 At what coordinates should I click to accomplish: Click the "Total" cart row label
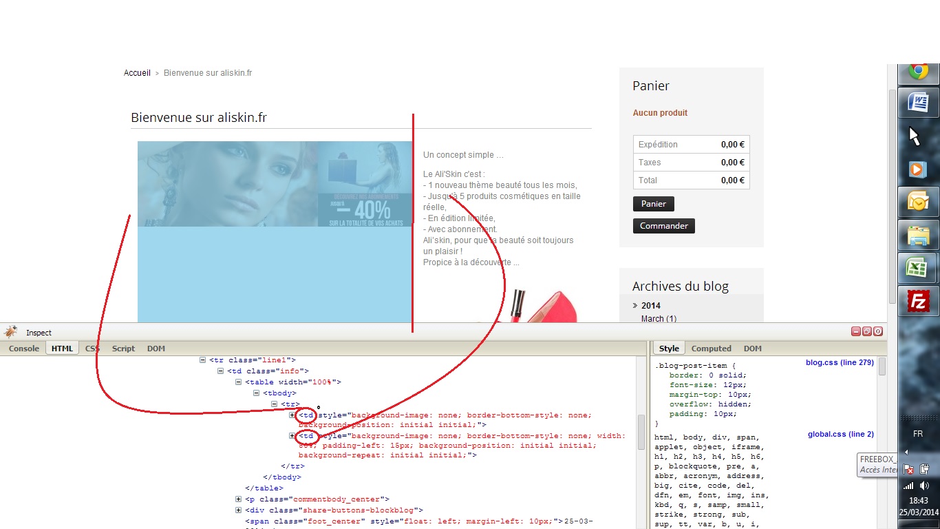pos(648,180)
